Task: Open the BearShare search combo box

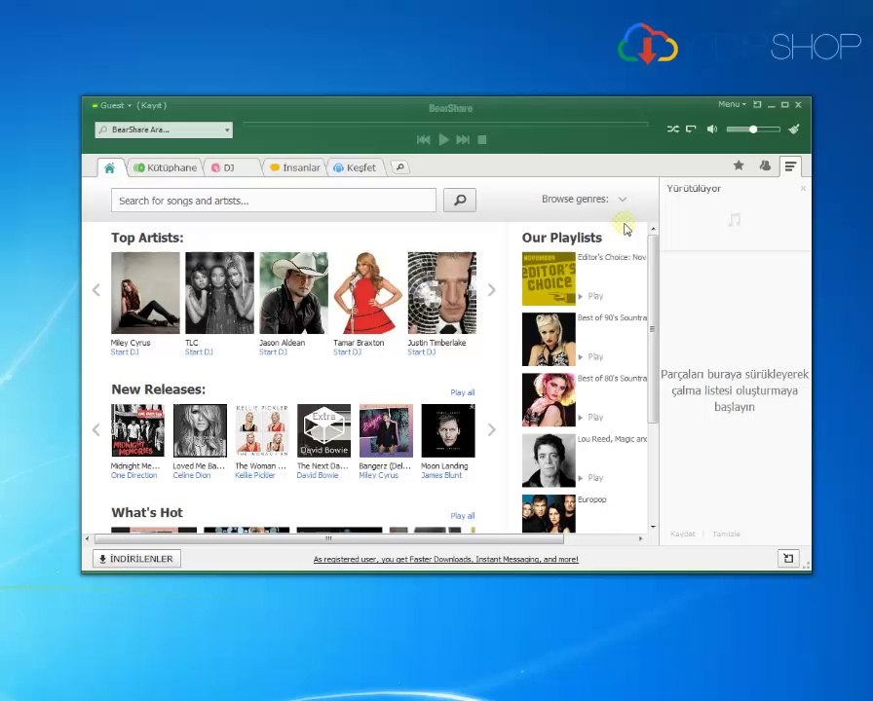Action: 163,129
